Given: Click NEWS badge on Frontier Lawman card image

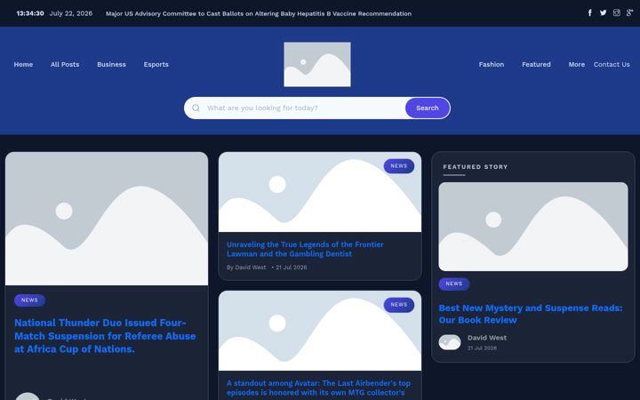Looking at the screenshot, I should (399, 166).
